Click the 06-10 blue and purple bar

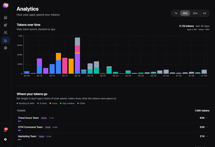click(x=39, y=66)
